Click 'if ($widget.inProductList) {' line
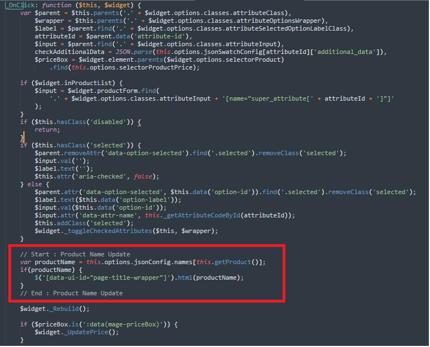The height and width of the screenshot is (347, 430). (71, 83)
